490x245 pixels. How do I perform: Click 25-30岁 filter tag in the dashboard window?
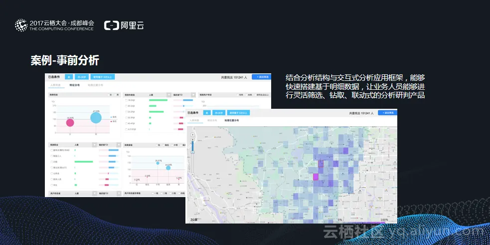[x=82, y=77]
